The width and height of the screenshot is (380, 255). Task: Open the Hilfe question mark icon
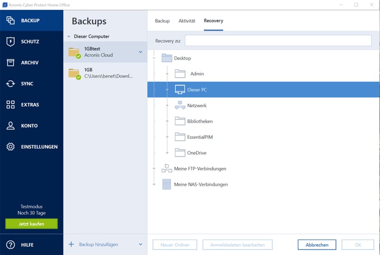[10, 245]
